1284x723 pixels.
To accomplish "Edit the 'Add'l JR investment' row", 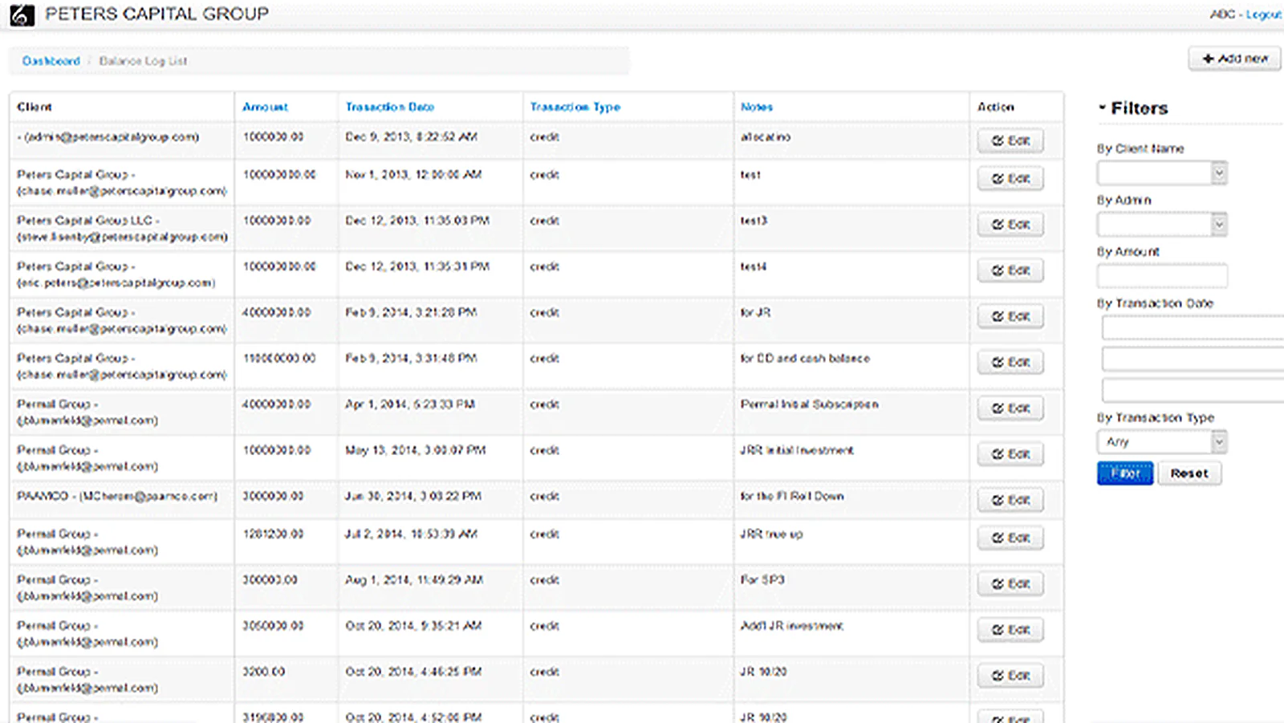I will [1010, 630].
